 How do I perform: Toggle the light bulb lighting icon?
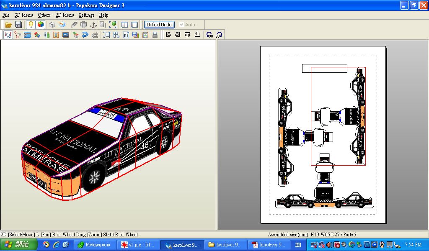[31, 25]
